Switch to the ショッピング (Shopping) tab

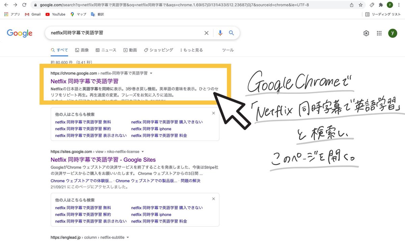tap(159, 50)
